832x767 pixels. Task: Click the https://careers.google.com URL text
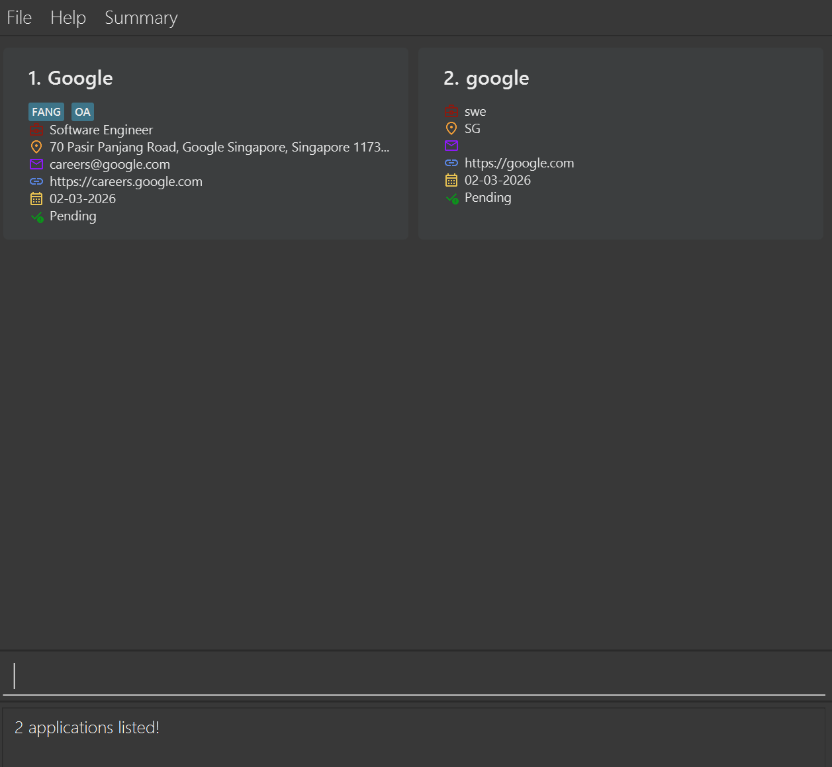coord(126,181)
